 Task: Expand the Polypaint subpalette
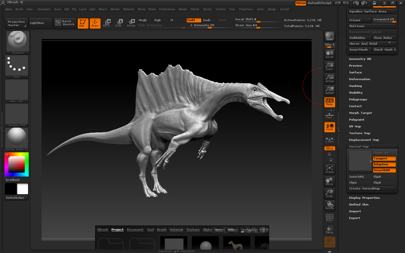coord(356,120)
